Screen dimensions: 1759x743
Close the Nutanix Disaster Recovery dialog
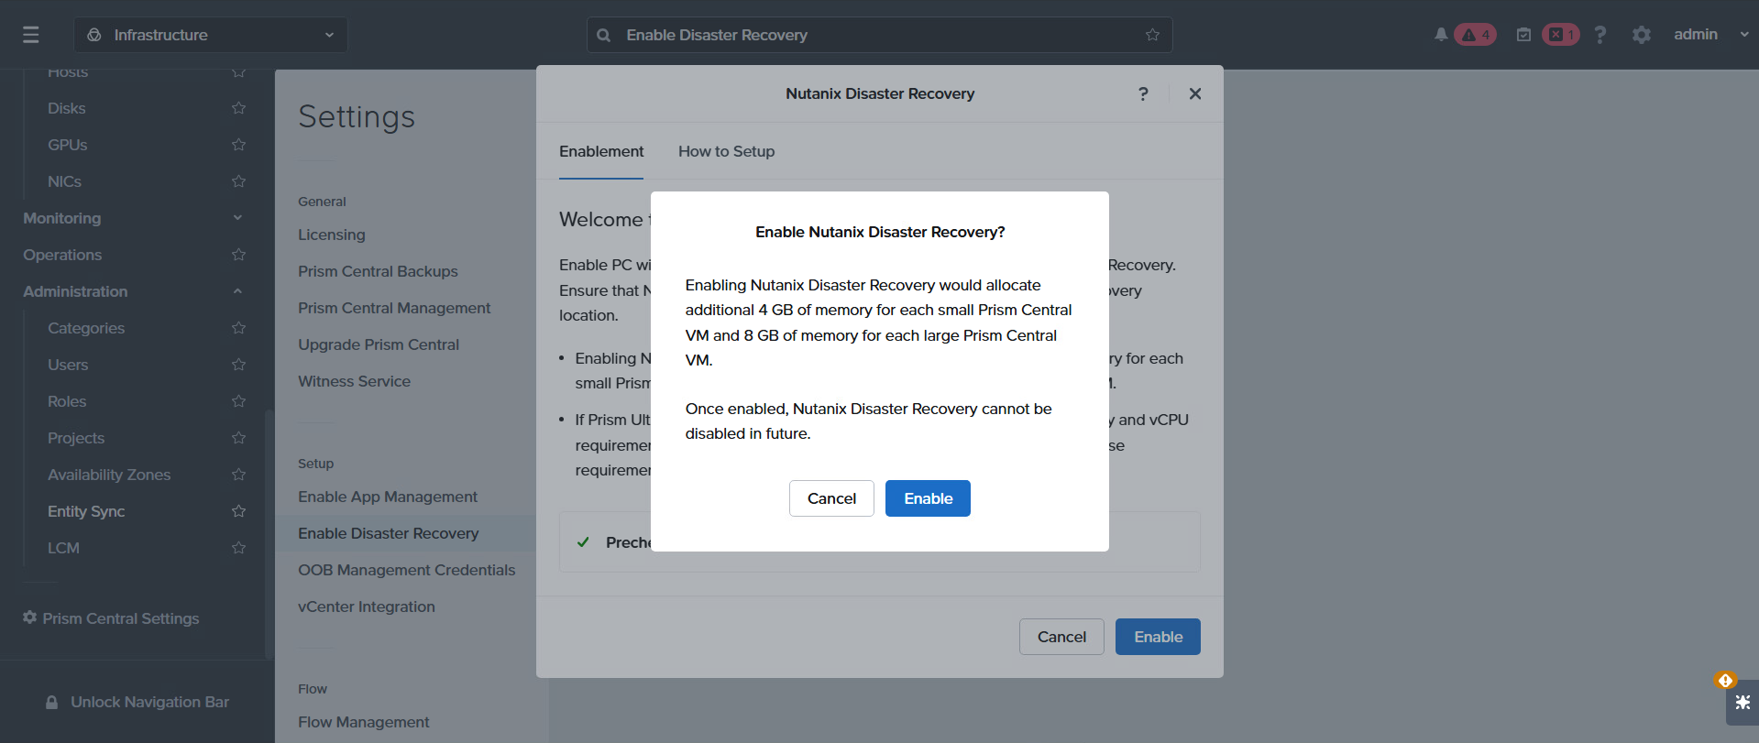1195,93
